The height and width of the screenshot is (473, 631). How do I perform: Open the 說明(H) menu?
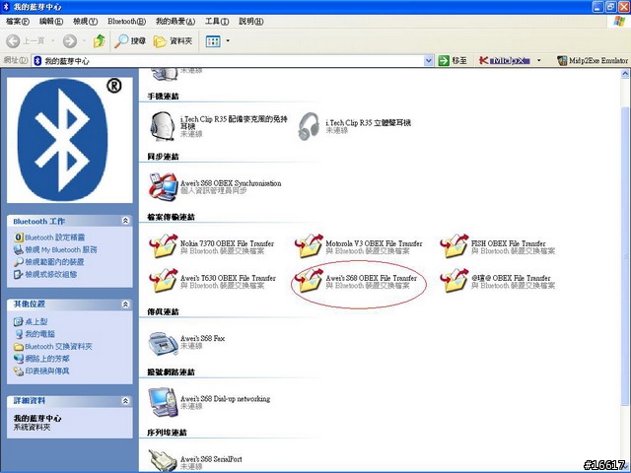[x=251, y=22]
